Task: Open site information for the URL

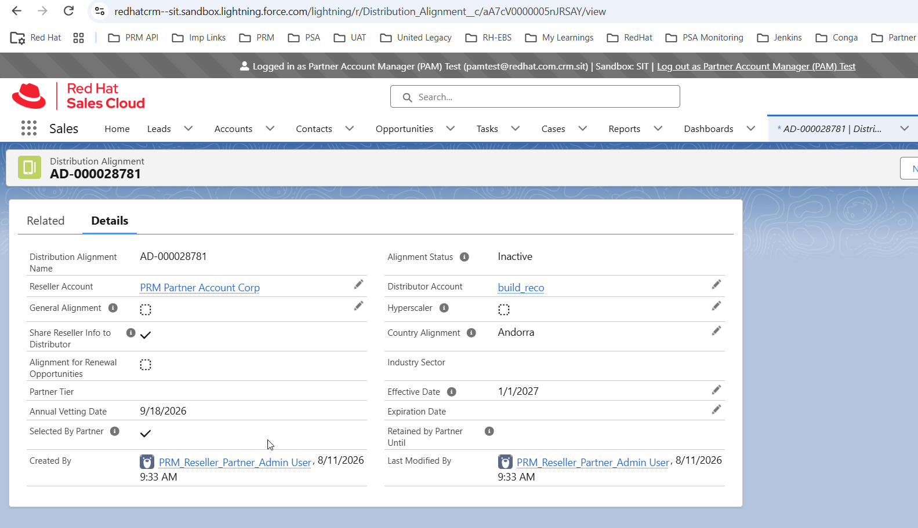Action: pos(100,11)
